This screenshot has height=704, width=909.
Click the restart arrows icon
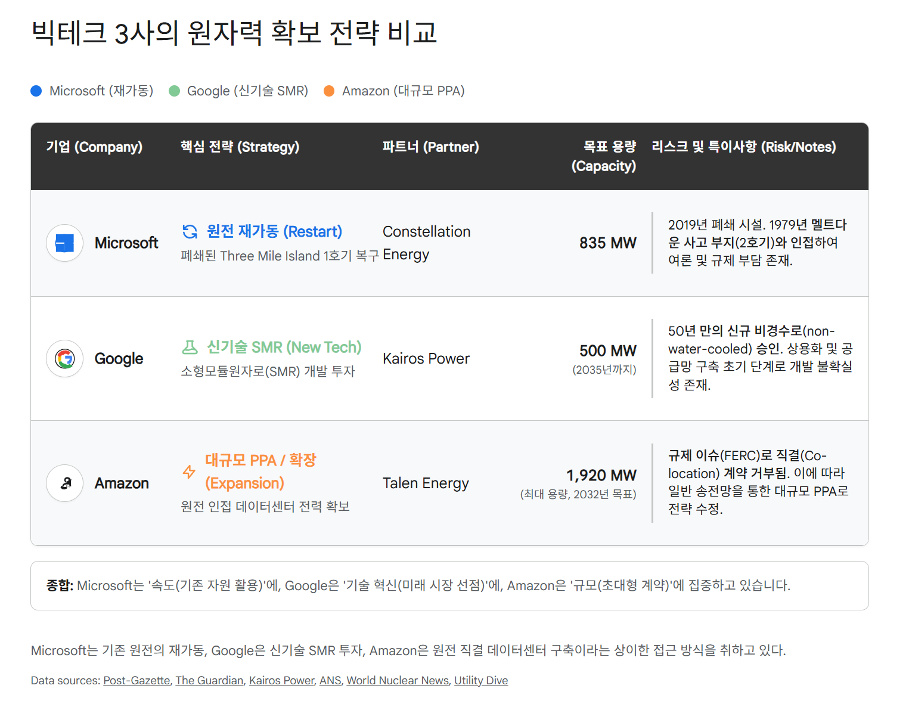coord(190,231)
